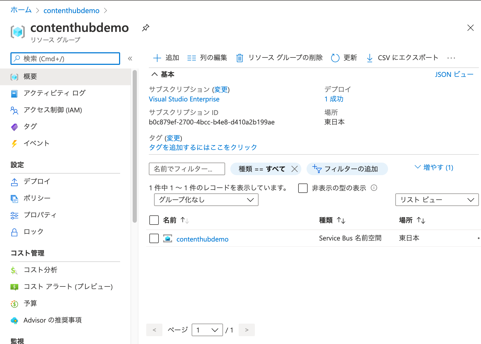Refresh the list with 更新
This screenshot has width=481, height=344.
point(344,58)
